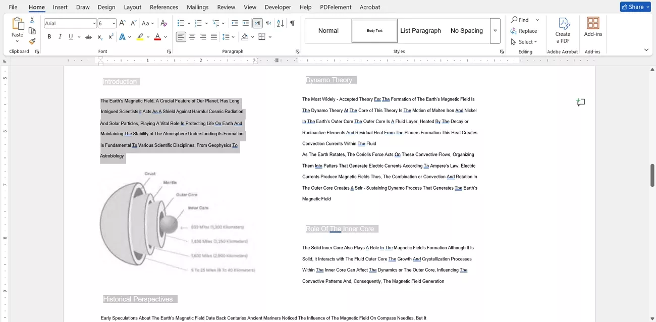Toggle italic formatting on
This screenshot has width=656, height=322.
point(59,36)
